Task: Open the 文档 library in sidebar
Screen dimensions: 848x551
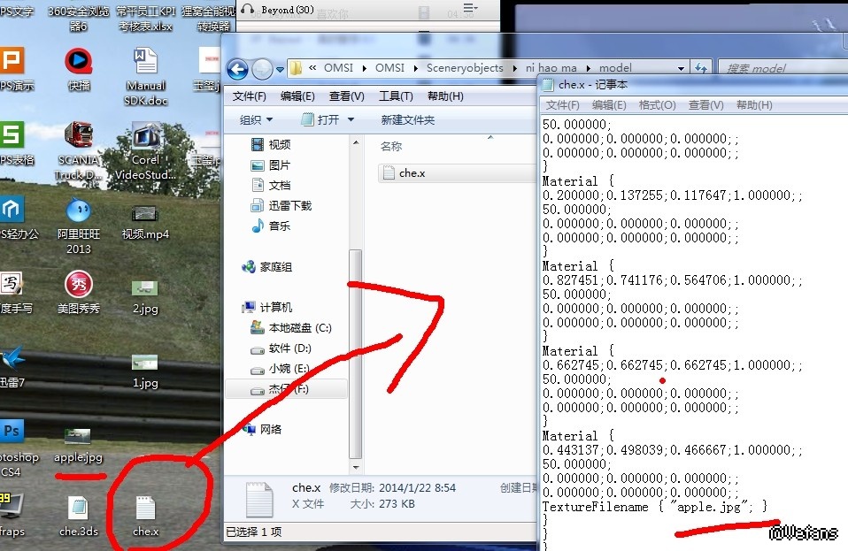Action: click(271, 185)
